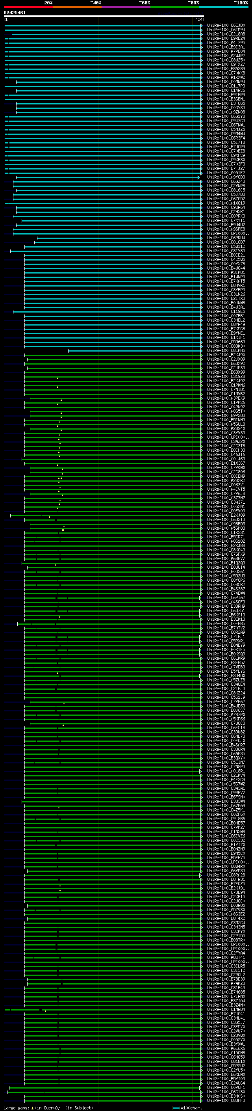Select the UniRef100_Q55663 label

(226, 342)
